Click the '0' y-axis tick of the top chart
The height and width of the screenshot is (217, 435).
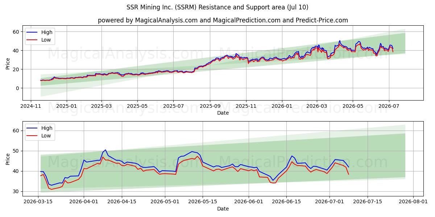pos(18,88)
